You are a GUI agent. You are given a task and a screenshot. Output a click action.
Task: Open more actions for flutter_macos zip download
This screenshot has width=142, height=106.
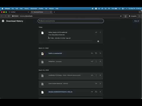(100, 32)
